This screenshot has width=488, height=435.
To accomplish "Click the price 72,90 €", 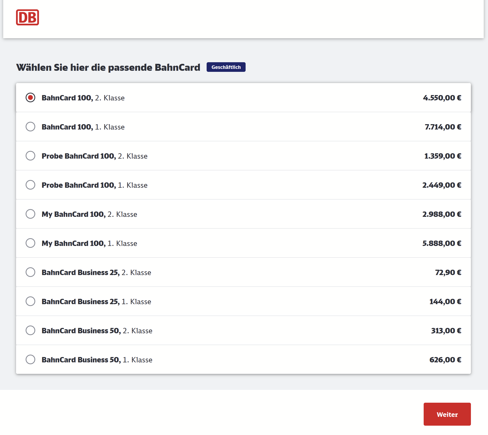I will (x=448, y=272).
